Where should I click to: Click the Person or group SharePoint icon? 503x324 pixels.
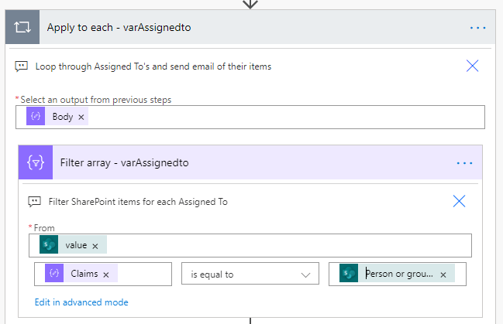349,275
